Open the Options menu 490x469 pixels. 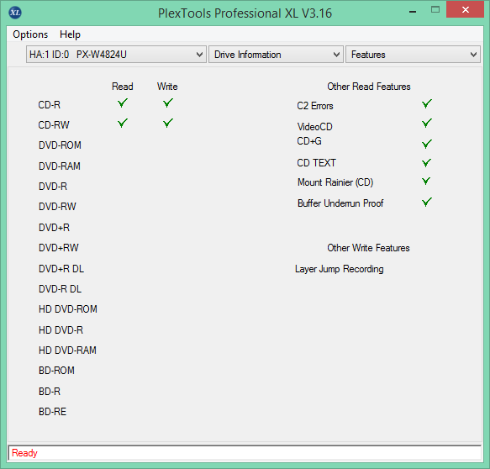pos(30,34)
